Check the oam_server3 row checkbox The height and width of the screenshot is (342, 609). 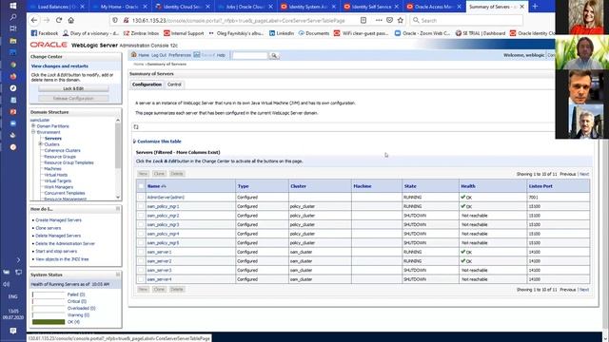pos(141,270)
